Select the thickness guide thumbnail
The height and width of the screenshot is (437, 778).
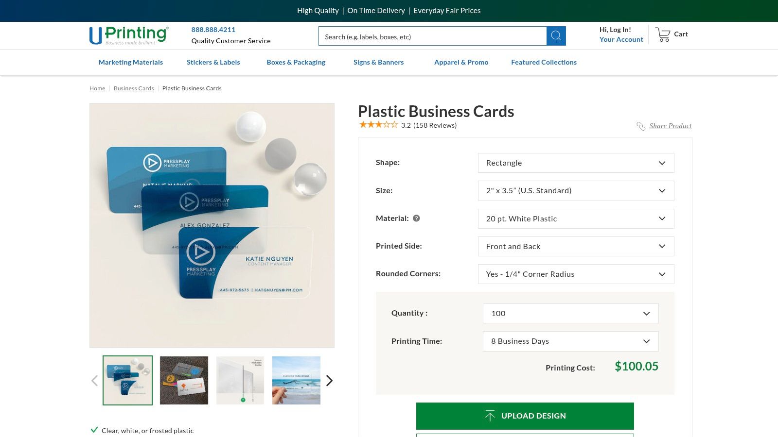(x=240, y=381)
